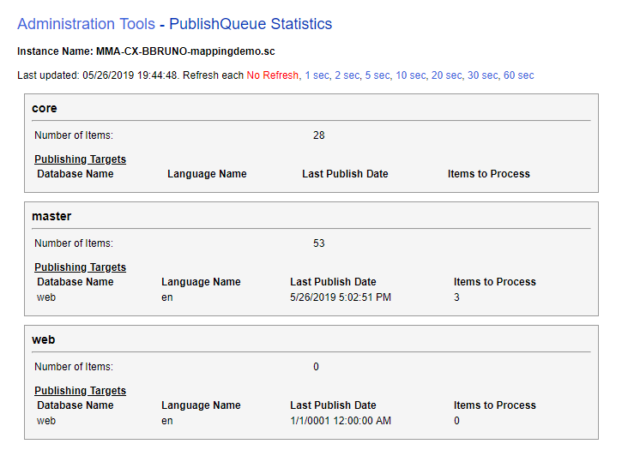Select Publishing Targets under core
Screen dimensions: 622x456
(x=80, y=159)
